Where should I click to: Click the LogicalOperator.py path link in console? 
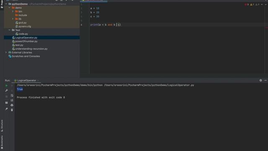(149, 85)
